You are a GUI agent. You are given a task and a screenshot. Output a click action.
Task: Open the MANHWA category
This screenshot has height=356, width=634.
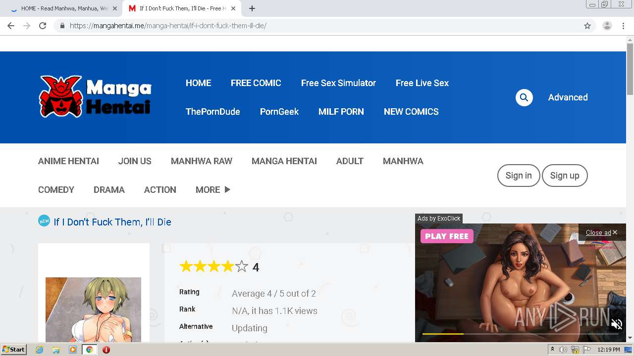[403, 161]
